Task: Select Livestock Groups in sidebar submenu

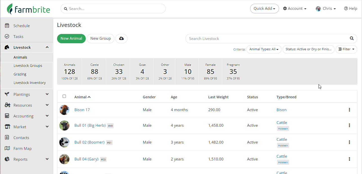Action: [28, 66]
